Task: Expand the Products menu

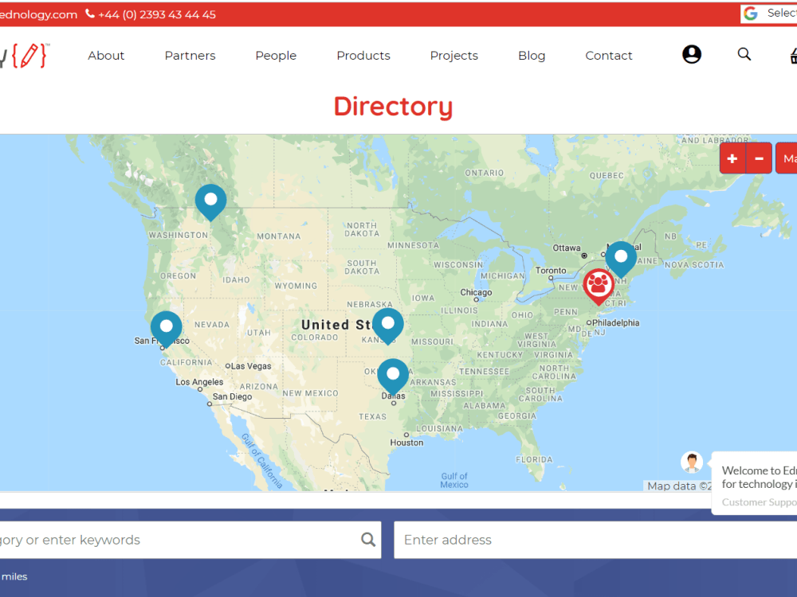Action: click(363, 55)
